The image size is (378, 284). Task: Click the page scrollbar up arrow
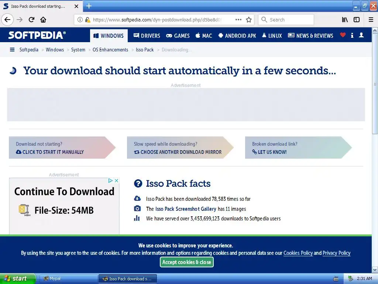point(375,30)
